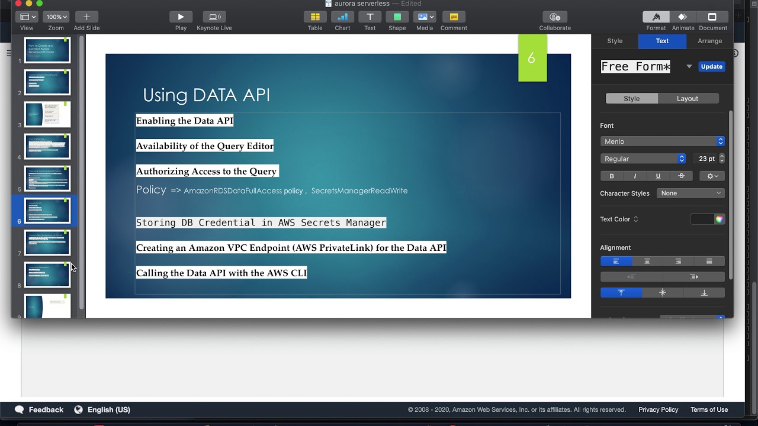Open Keynote Live

[214, 17]
